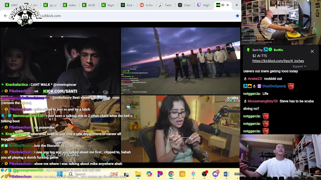321x180 pixels.
Task: Switch to the Kick C tab
Action: pyautogui.click(x=128, y=5)
